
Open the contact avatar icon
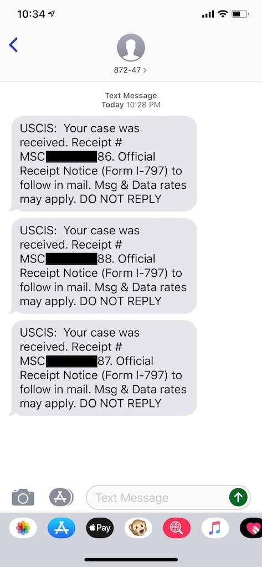[131, 48]
